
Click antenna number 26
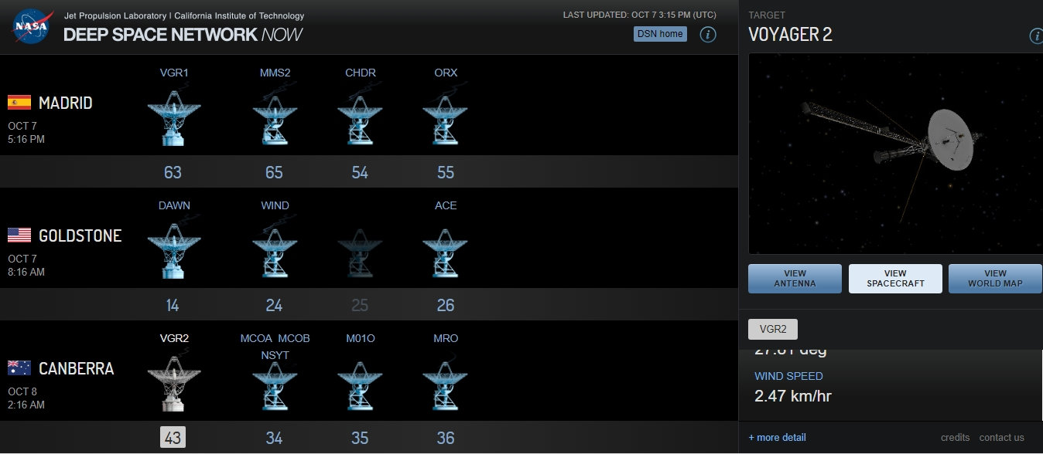[446, 305]
